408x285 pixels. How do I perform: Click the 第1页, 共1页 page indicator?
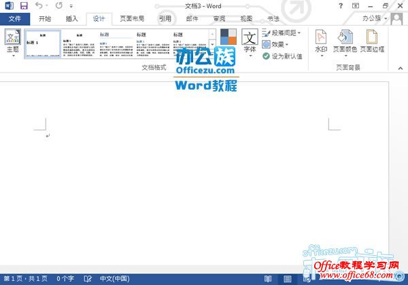(x=26, y=279)
